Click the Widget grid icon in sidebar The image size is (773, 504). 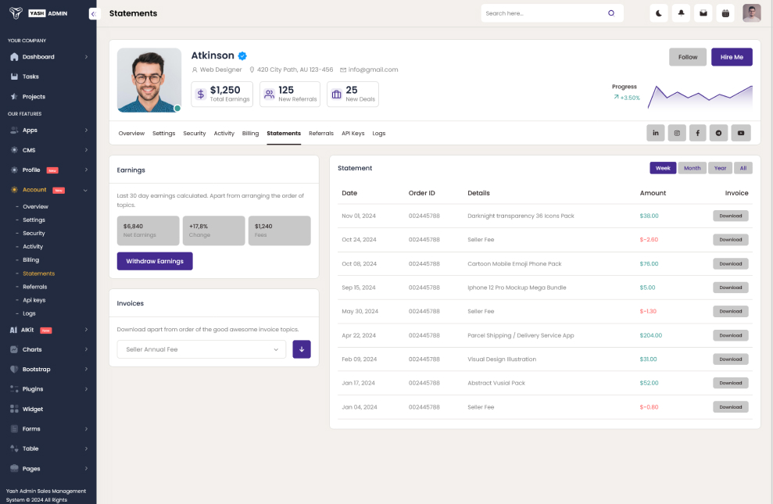click(14, 409)
